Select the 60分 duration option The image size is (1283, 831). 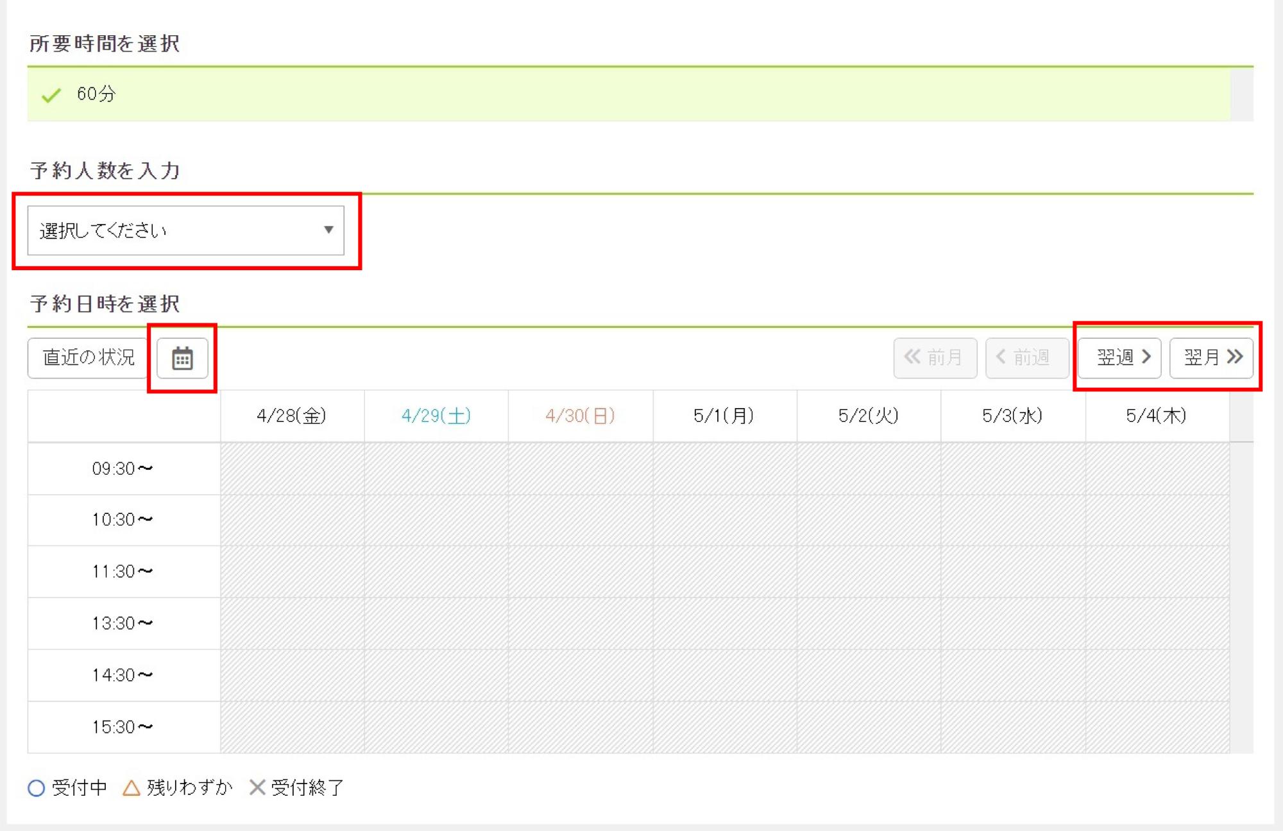click(x=629, y=94)
